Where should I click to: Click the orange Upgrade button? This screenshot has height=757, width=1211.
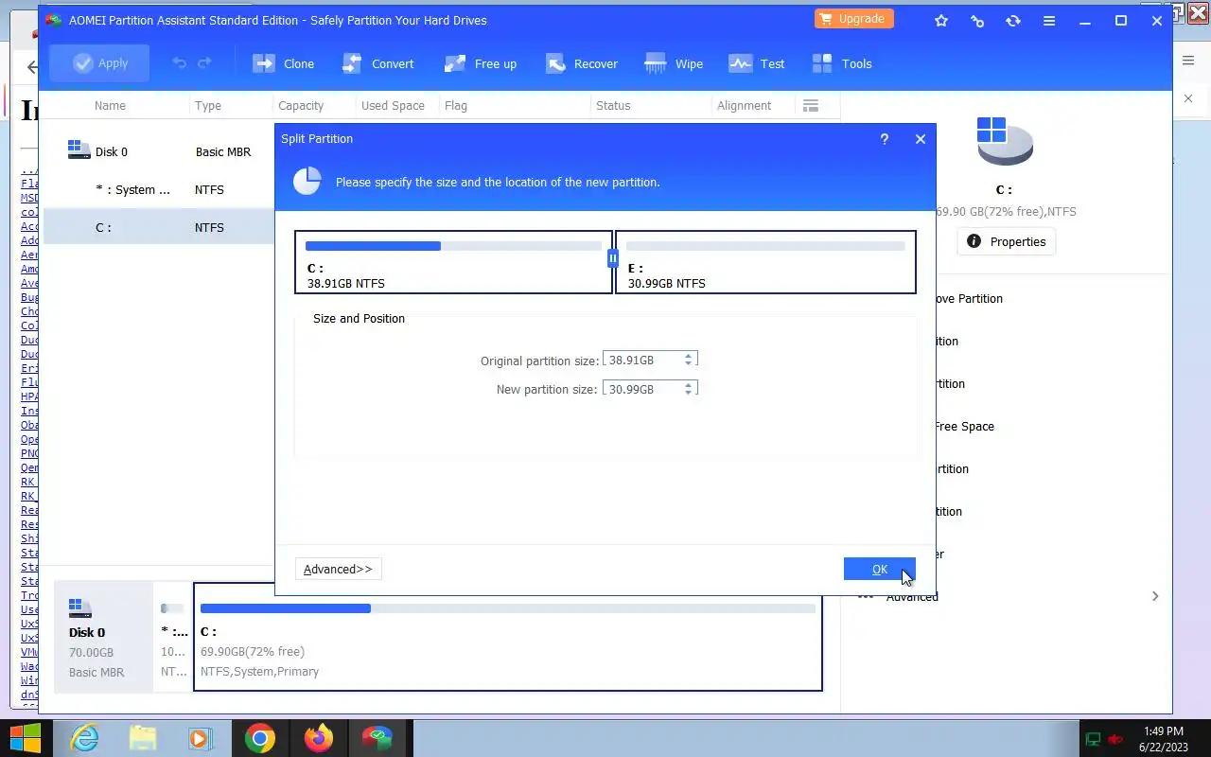pos(853,19)
